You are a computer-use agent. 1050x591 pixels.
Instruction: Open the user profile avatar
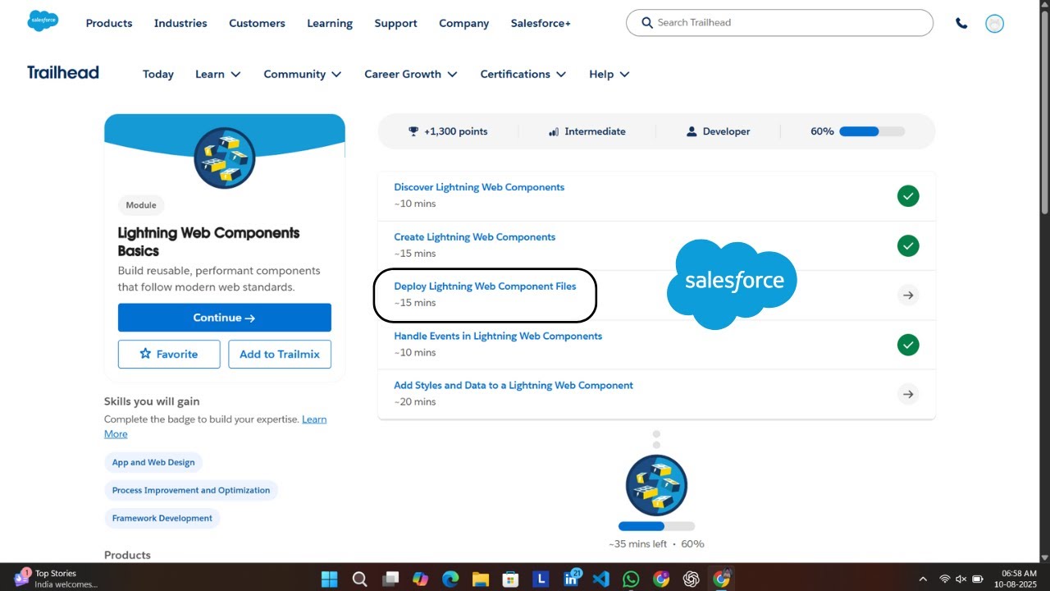pos(994,24)
